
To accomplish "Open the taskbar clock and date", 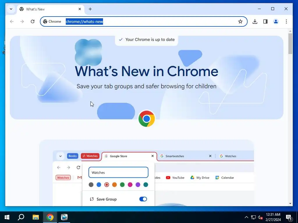I will (273, 217).
